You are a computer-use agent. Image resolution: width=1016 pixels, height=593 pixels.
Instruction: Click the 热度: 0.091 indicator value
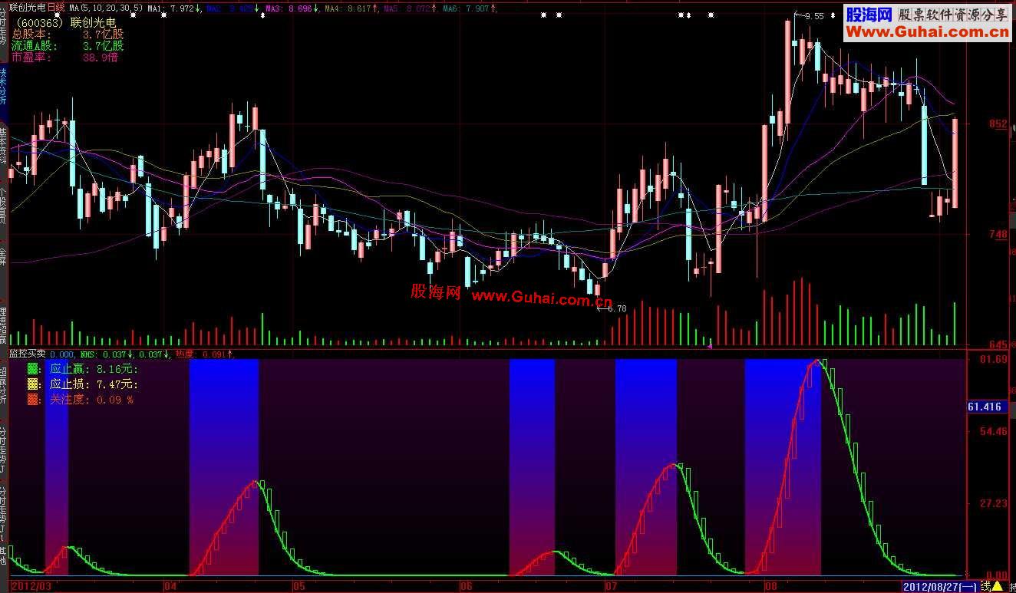(203, 354)
